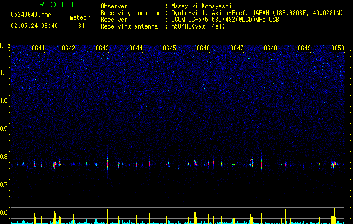This screenshot has height=224, width=353.
Task: Click the 0649 time marker
Action: click(304, 48)
